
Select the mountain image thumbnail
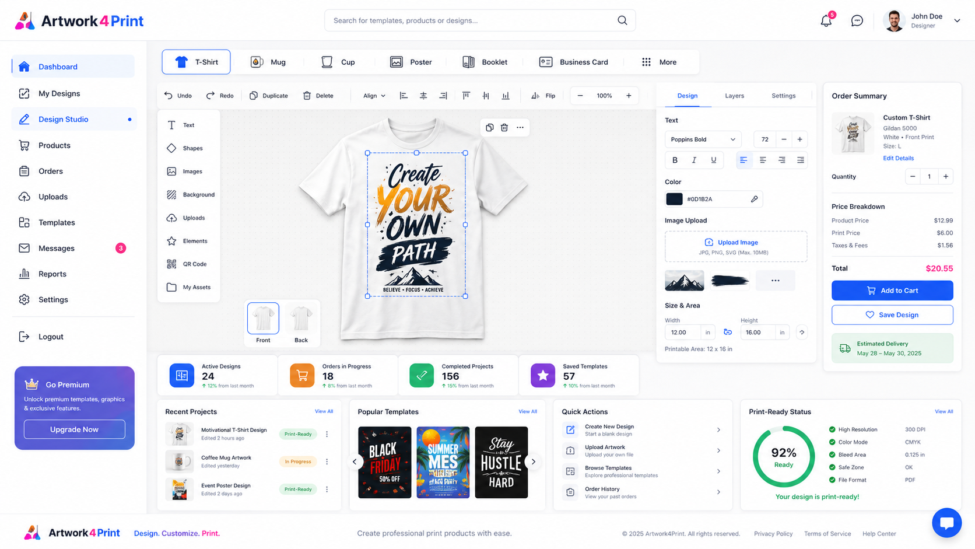(x=685, y=281)
